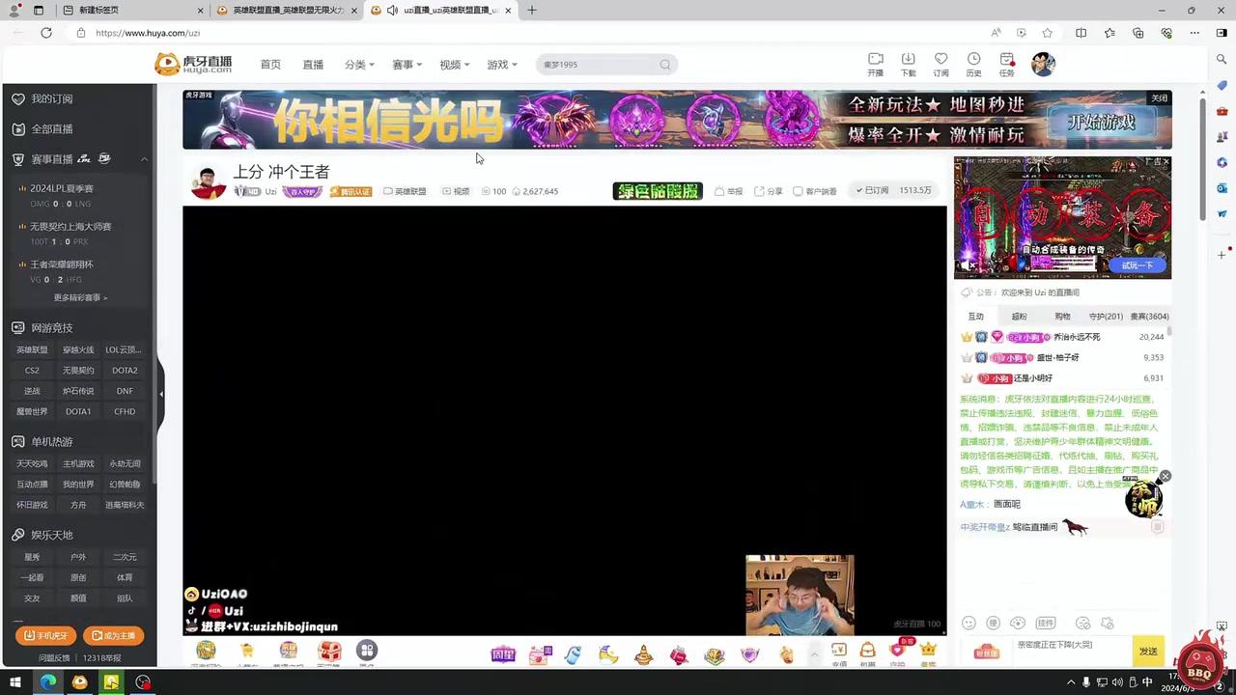Open favorites star in the address bar

1047,33
